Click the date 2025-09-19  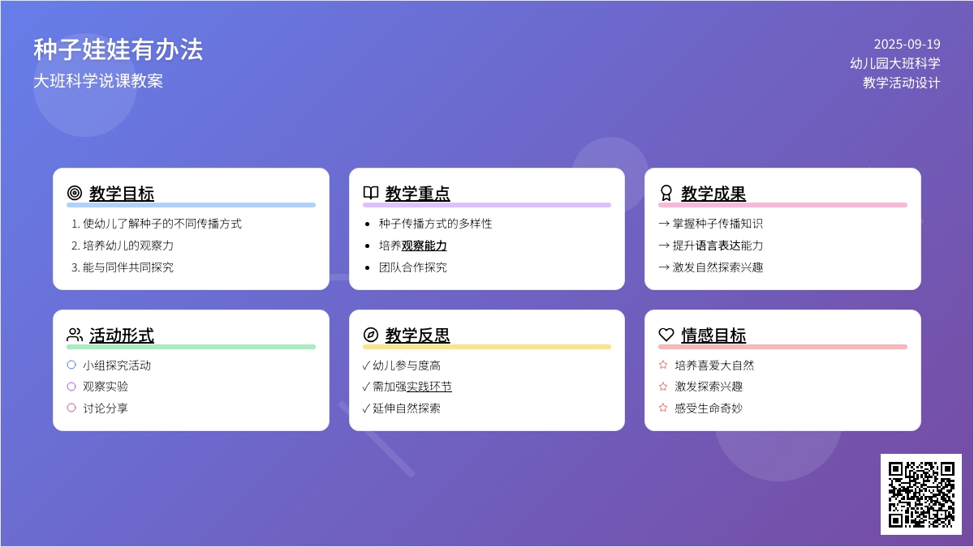[x=907, y=45]
